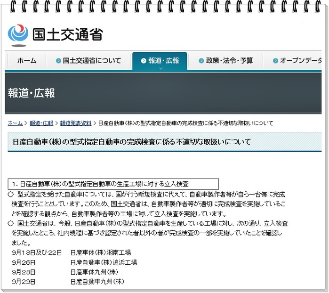Image resolution: width=329 pixels, height=293 pixels.
Task: Click the 国土交通省 site title text
Action: (x=68, y=34)
